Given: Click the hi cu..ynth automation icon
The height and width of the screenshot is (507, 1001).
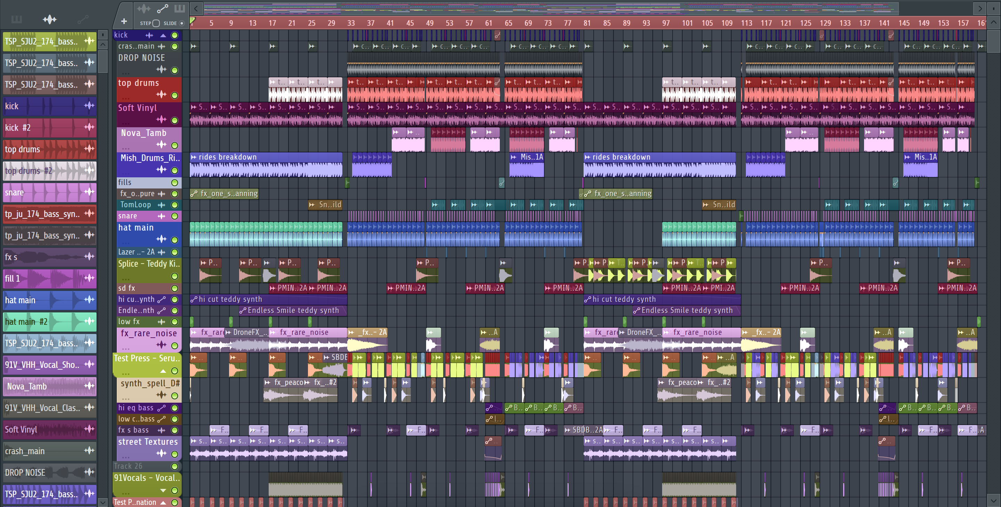Looking at the screenshot, I should pos(162,299).
